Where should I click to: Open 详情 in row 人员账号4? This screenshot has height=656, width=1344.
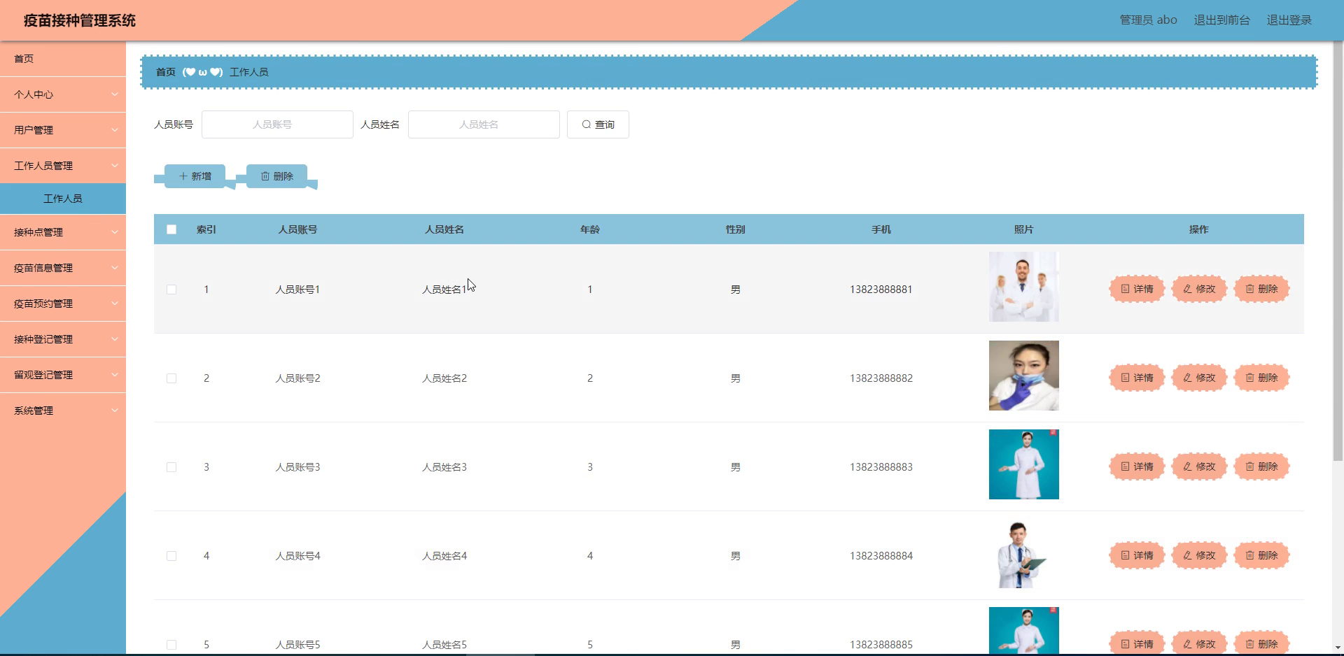(1137, 555)
